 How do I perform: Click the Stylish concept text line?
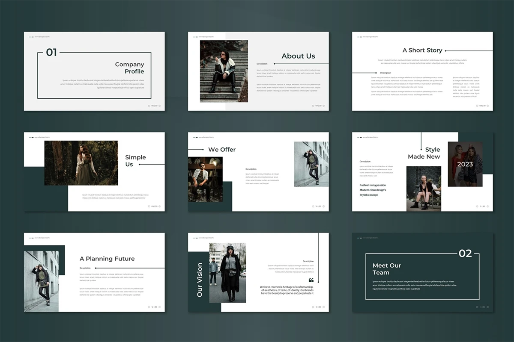(x=368, y=195)
